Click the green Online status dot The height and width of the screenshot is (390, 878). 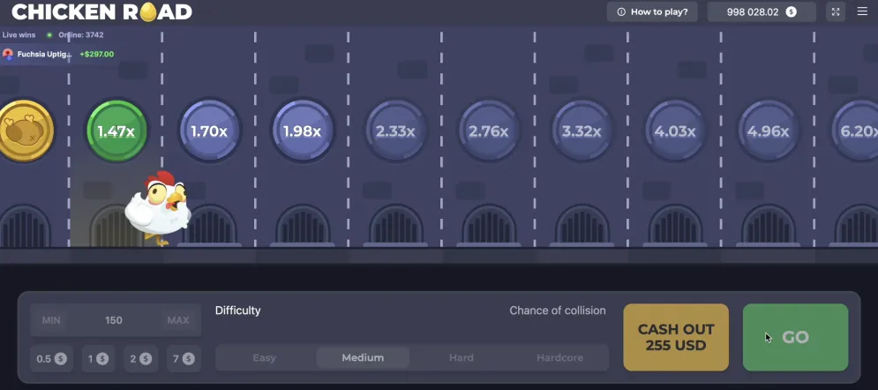pos(49,34)
